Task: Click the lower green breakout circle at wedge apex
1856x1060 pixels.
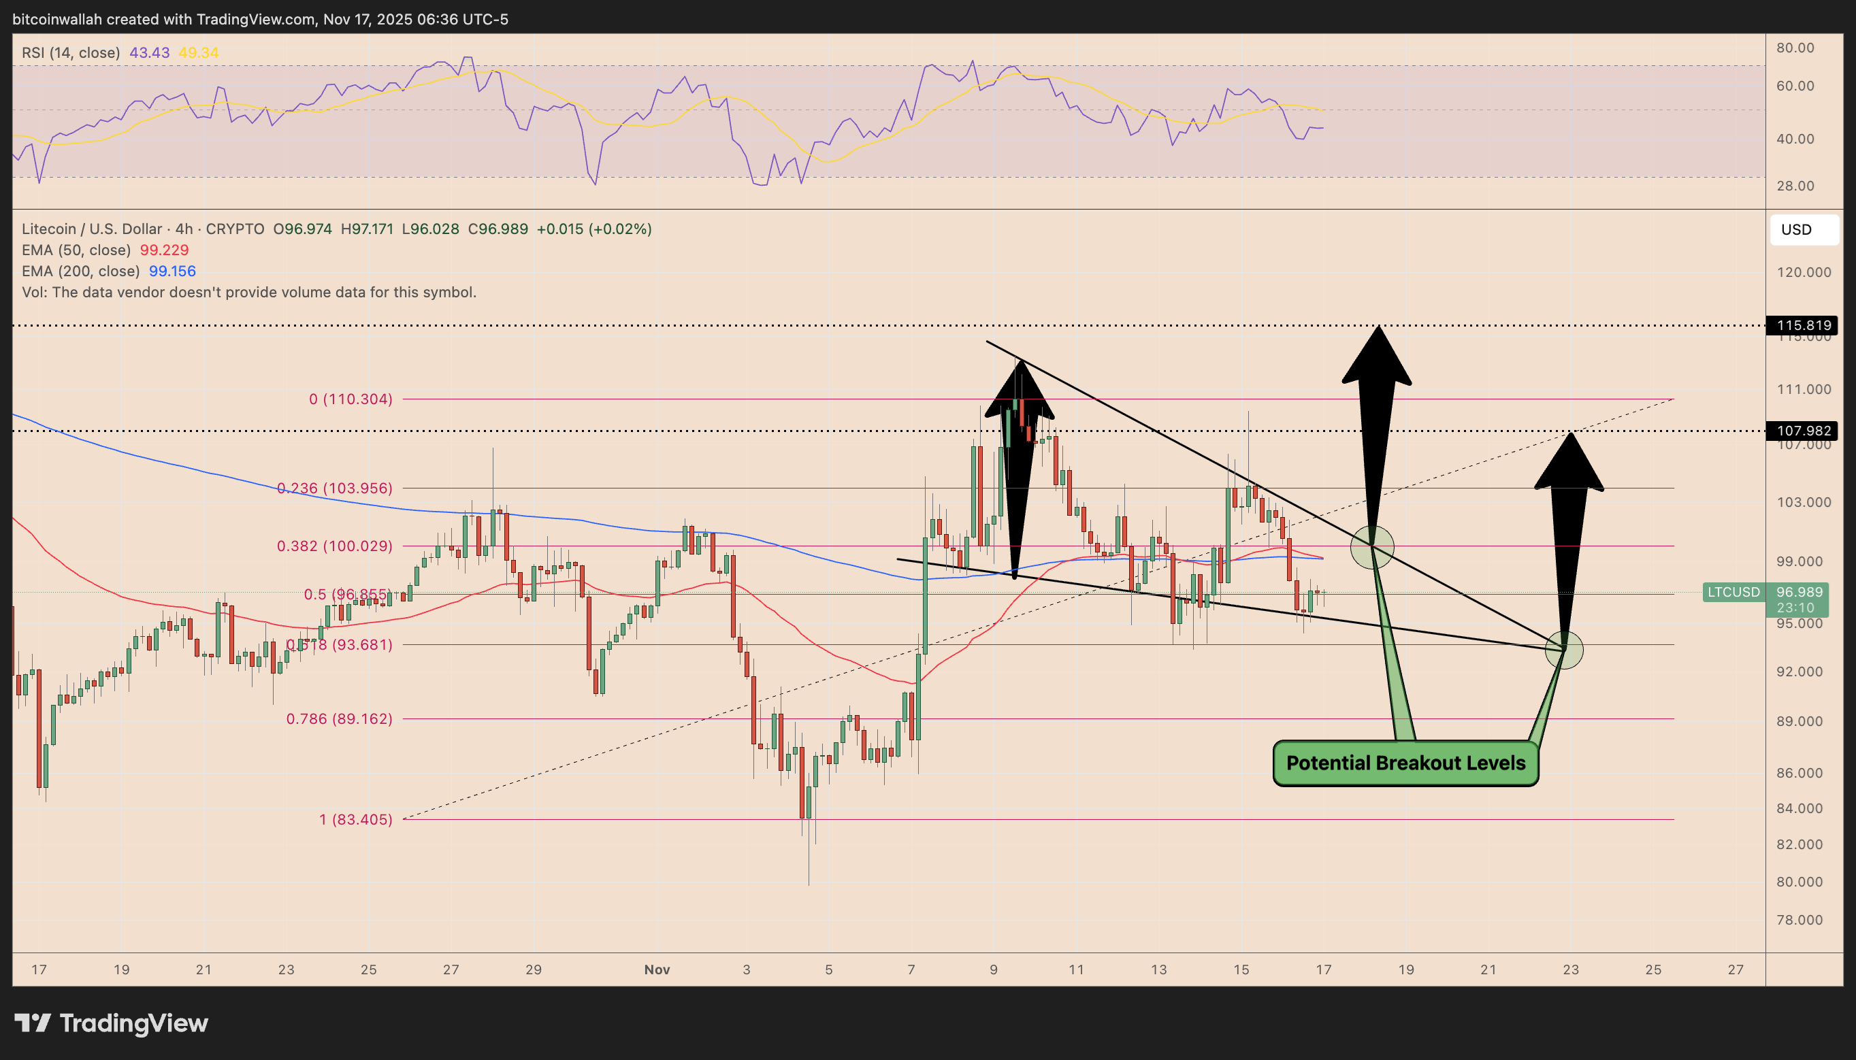Action: [x=1564, y=649]
